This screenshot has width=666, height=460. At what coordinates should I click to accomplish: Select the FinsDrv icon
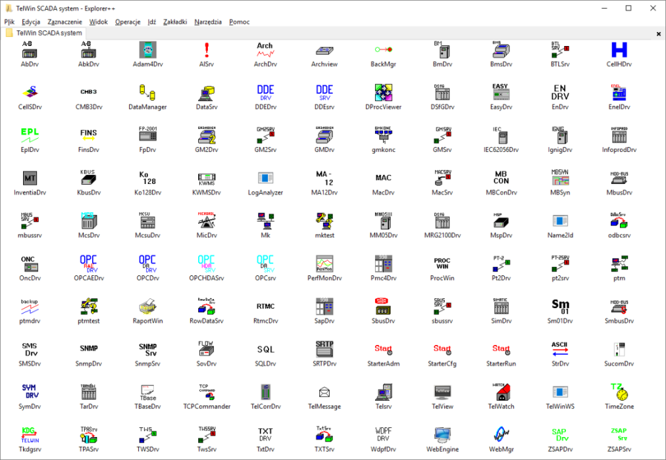89,135
